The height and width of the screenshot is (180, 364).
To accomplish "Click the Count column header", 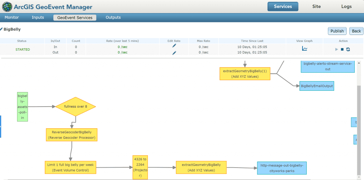I will [x=76, y=41].
